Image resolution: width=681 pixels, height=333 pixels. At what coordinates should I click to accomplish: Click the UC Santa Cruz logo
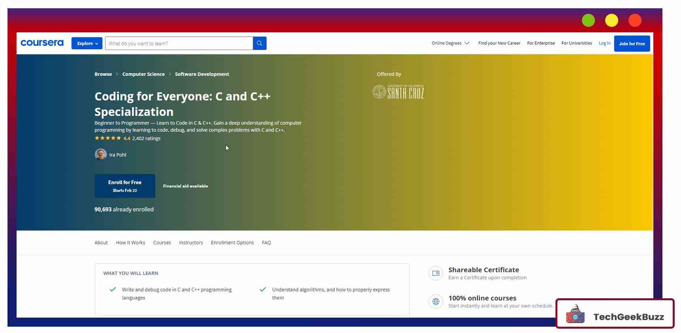(x=398, y=92)
